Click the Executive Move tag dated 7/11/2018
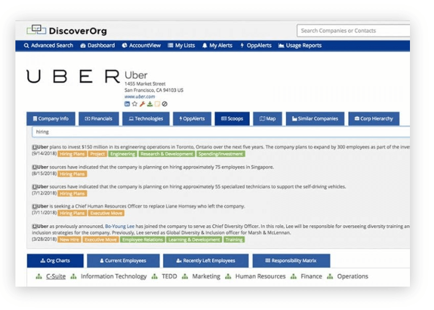The image size is (434, 310). [x=106, y=213]
